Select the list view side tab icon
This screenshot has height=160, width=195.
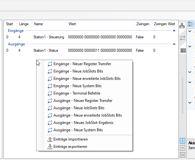(x=183, y=50)
